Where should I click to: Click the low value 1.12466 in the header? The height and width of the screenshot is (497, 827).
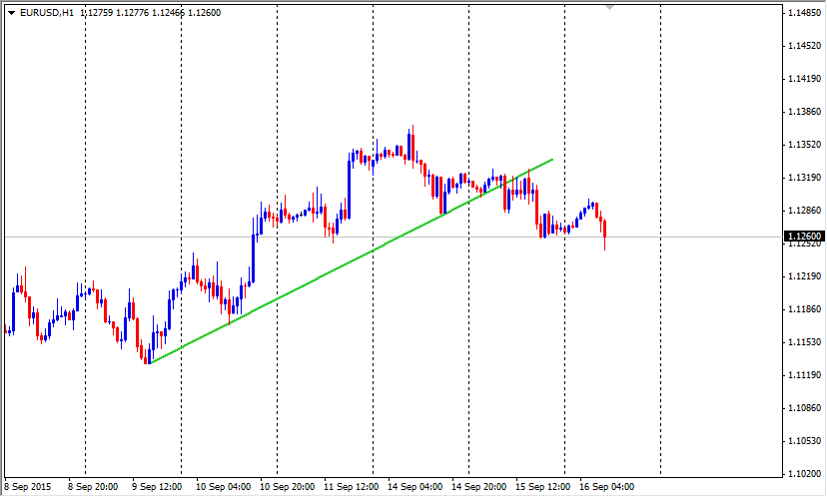click(x=168, y=13)
